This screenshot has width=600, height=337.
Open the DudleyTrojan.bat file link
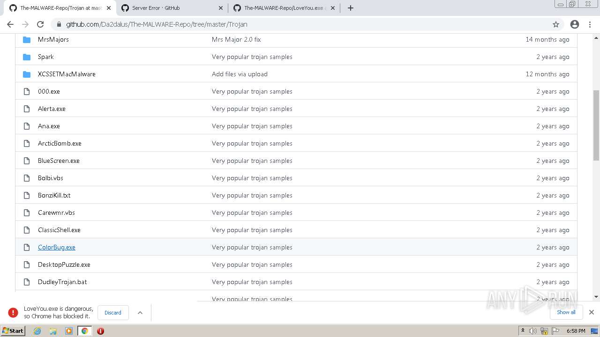click(x=62, y=282)
